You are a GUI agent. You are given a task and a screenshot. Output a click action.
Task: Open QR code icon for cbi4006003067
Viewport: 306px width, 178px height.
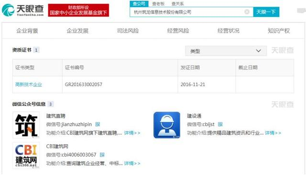[102, 155]
